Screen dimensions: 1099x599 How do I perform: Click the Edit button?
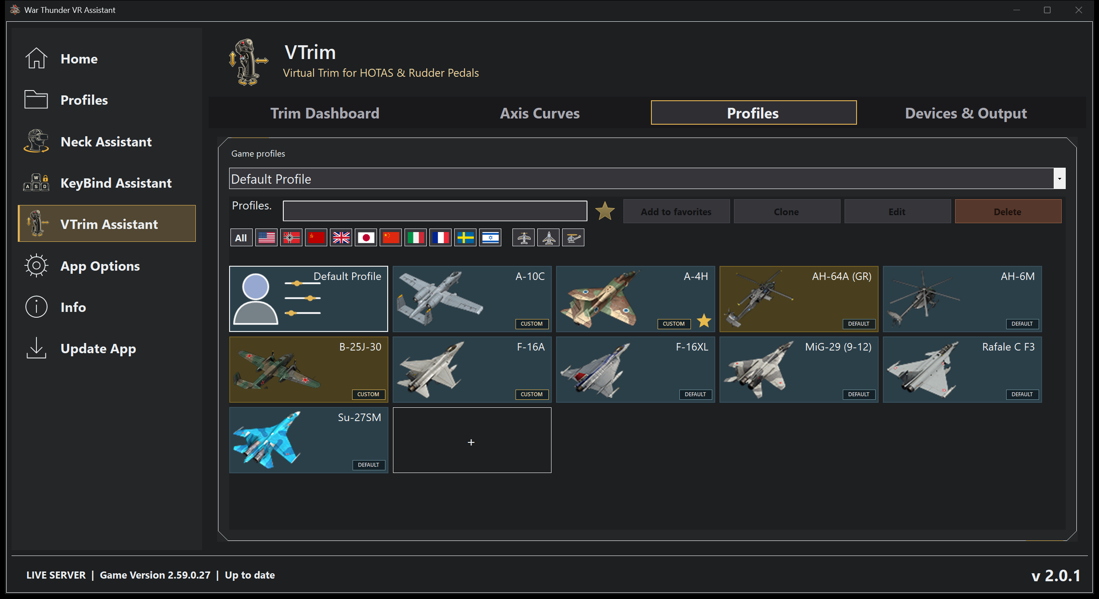point(897,212)
